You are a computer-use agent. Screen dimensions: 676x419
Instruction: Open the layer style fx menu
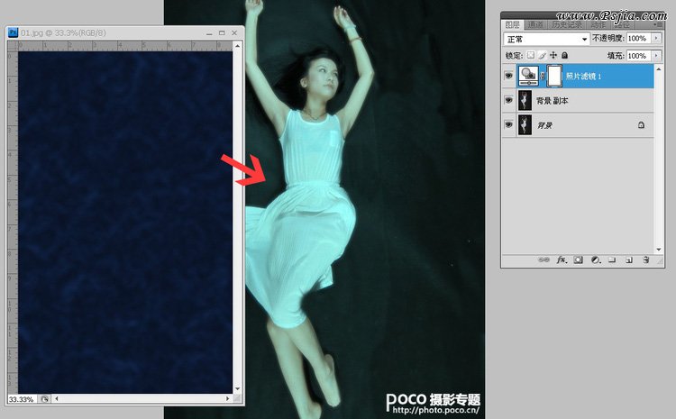click(560, 260)
